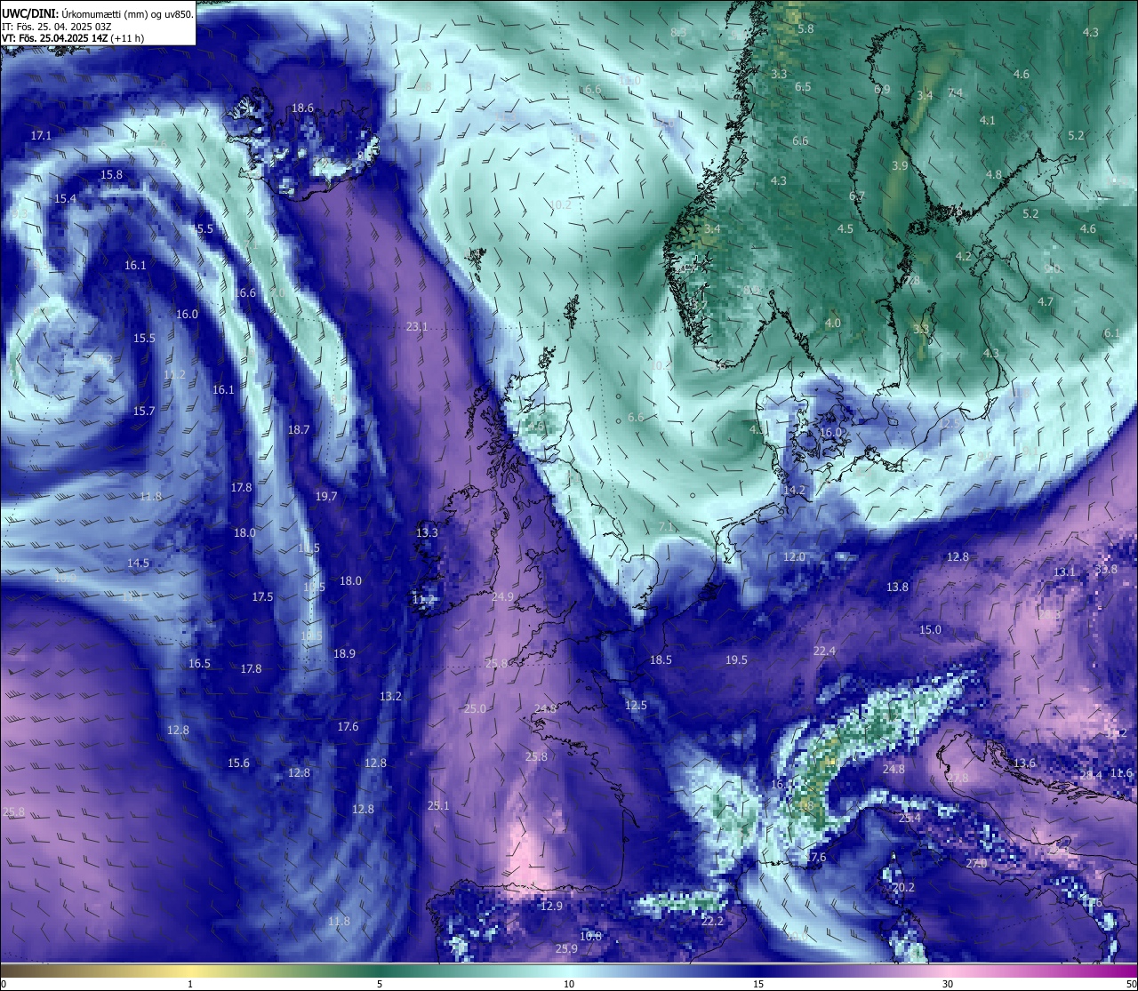
Task: Click the 19.5 value on the map
Action: click(x=736, y=660)
